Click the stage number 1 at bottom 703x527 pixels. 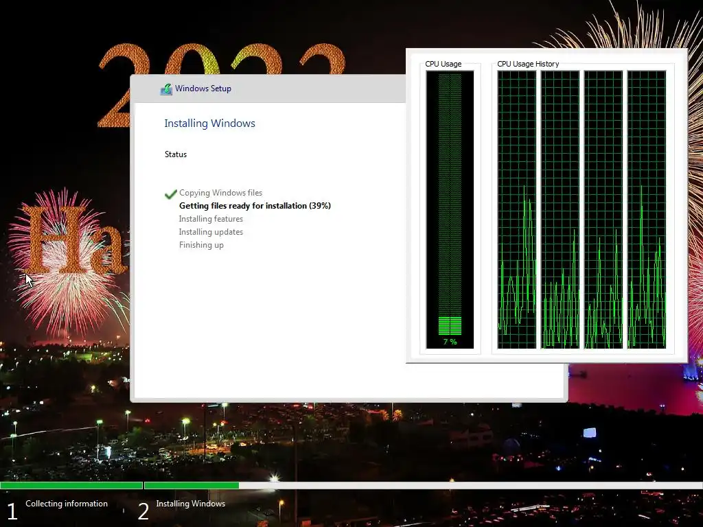pyautogui.click(x=12, y=511)
